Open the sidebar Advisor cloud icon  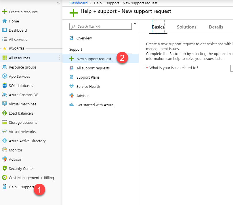coord(5,159)
